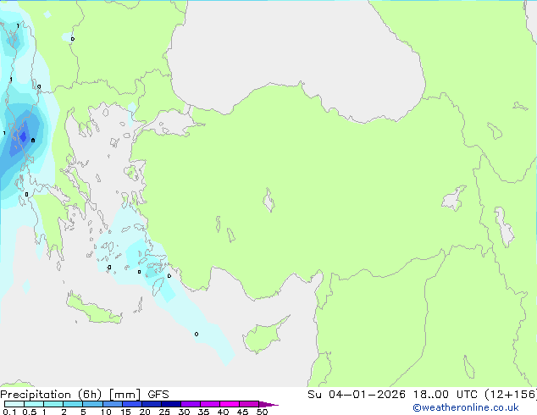
Task: Select the legend swatch between 0.5 and 1
Action: tap(34, 404)
